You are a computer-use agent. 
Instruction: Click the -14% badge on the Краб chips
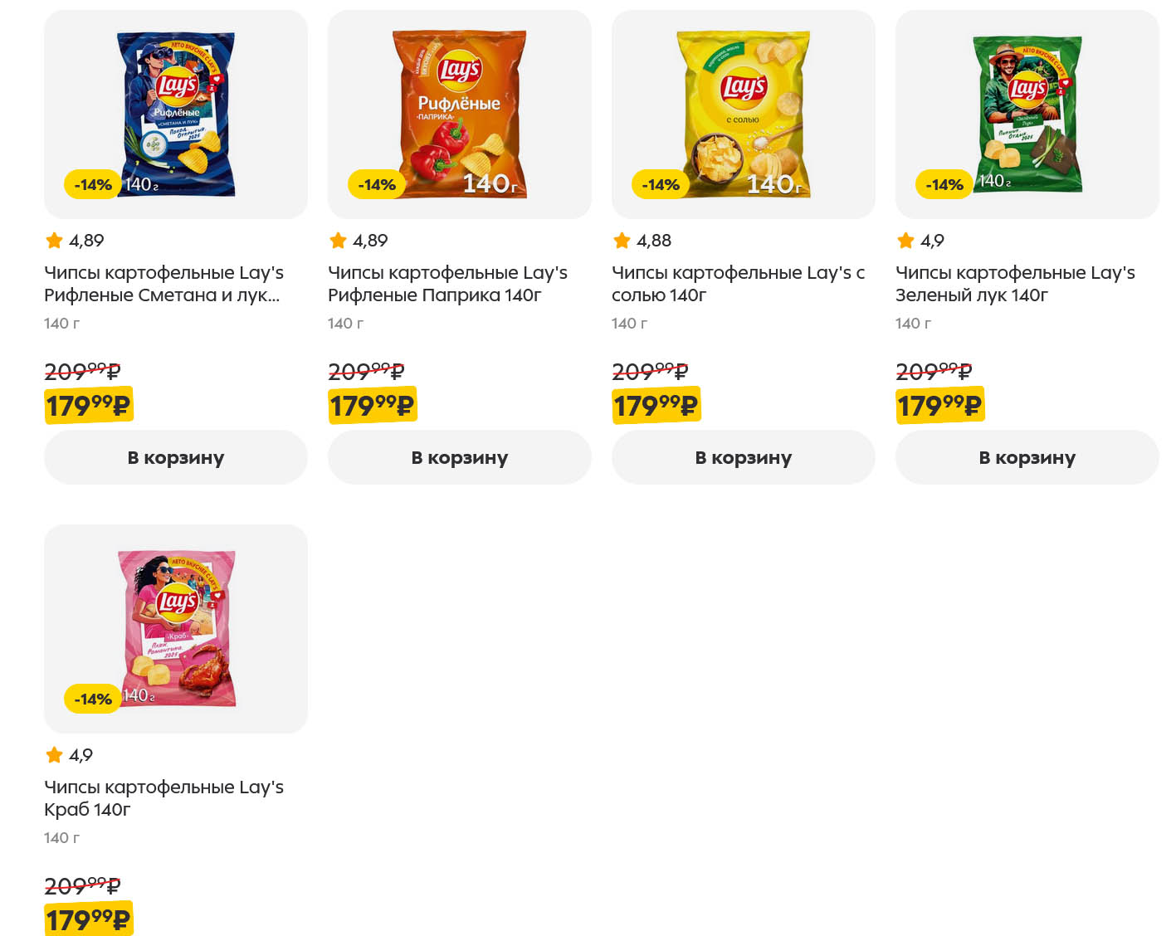coord(93,700)
